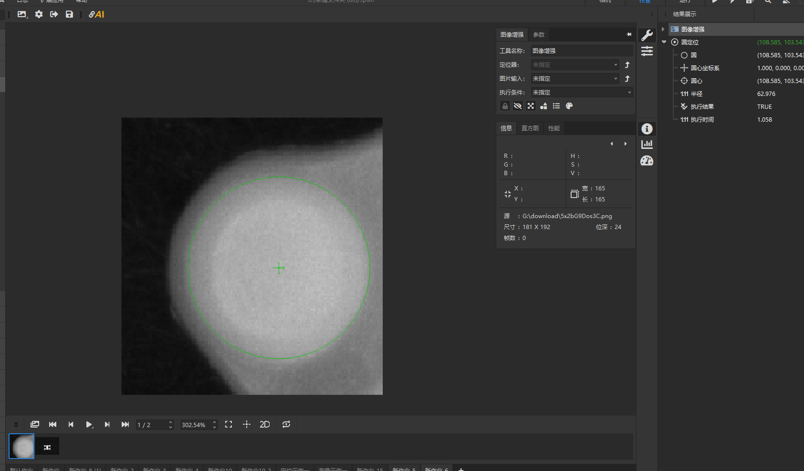This screenshot has width=804, height=471.
Task: Click the fit-to-screen icon beside zoom
Action: (x=229, y=424)
